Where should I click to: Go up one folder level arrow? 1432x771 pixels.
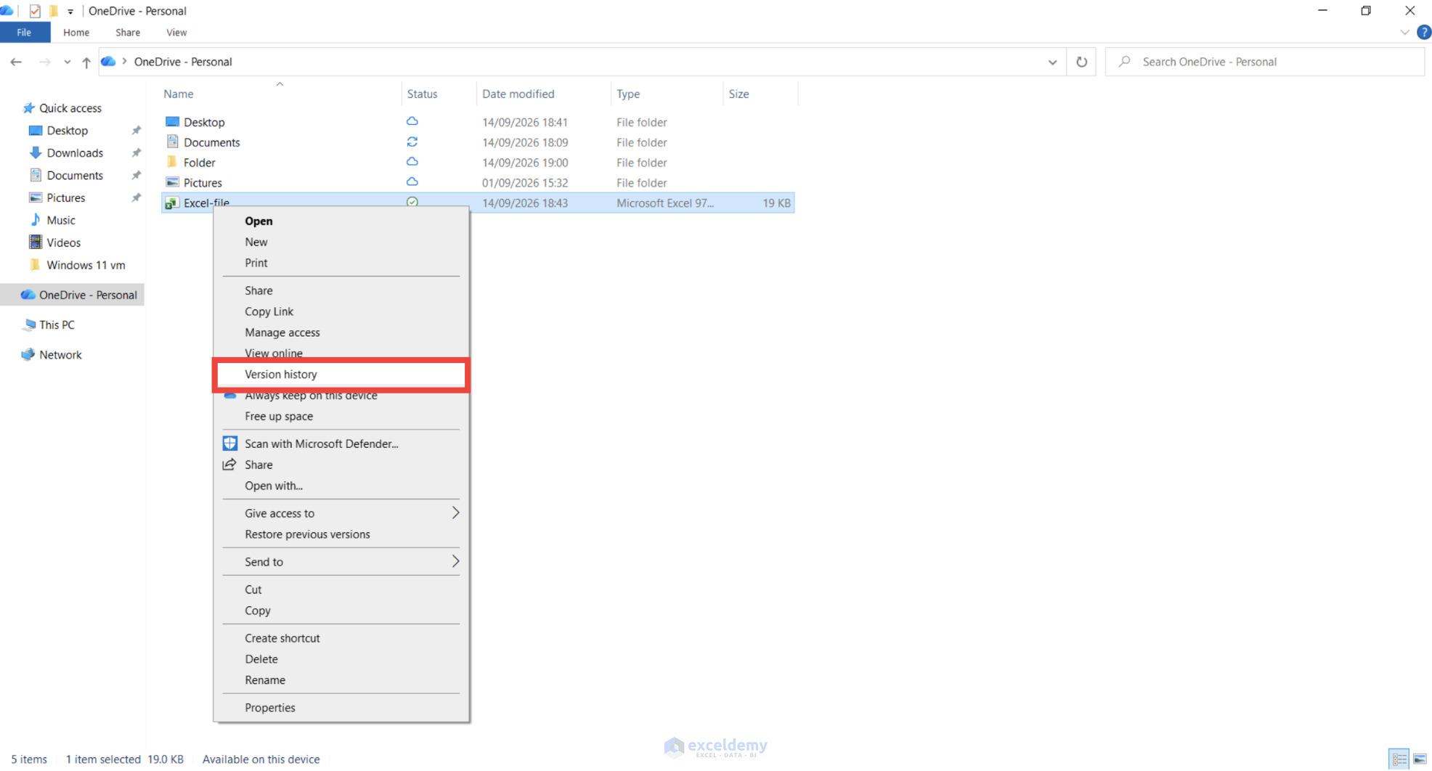tap(86, 62)
